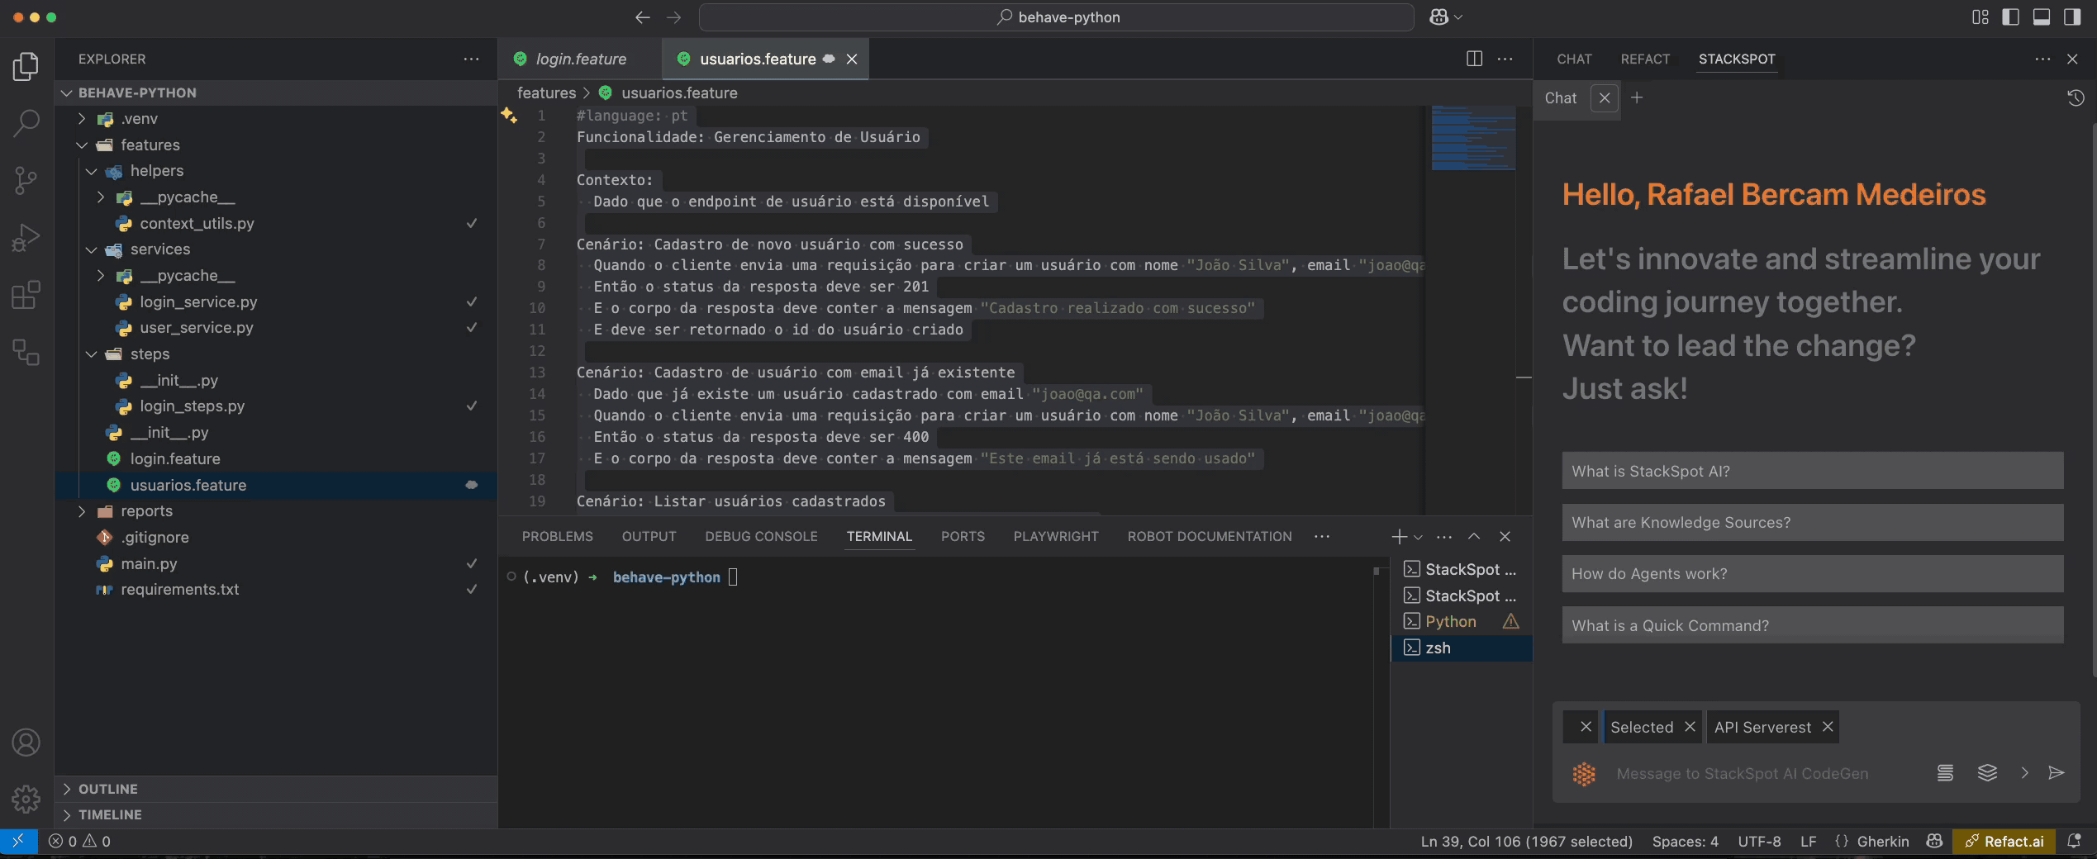Expand the reports folder
The image size is (2097, 859).
pos(82,511)
